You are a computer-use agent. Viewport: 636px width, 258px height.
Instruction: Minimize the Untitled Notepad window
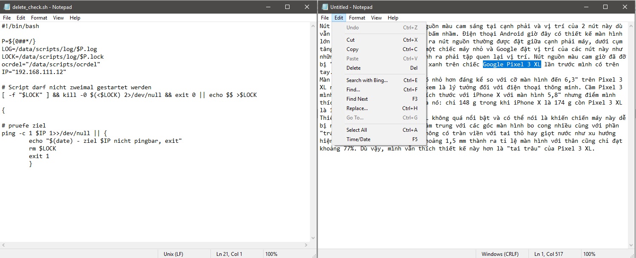(585, 7)
